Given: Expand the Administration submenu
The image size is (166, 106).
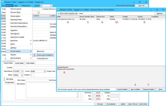Looking at the screenshot, I should (x=19, y=58).
